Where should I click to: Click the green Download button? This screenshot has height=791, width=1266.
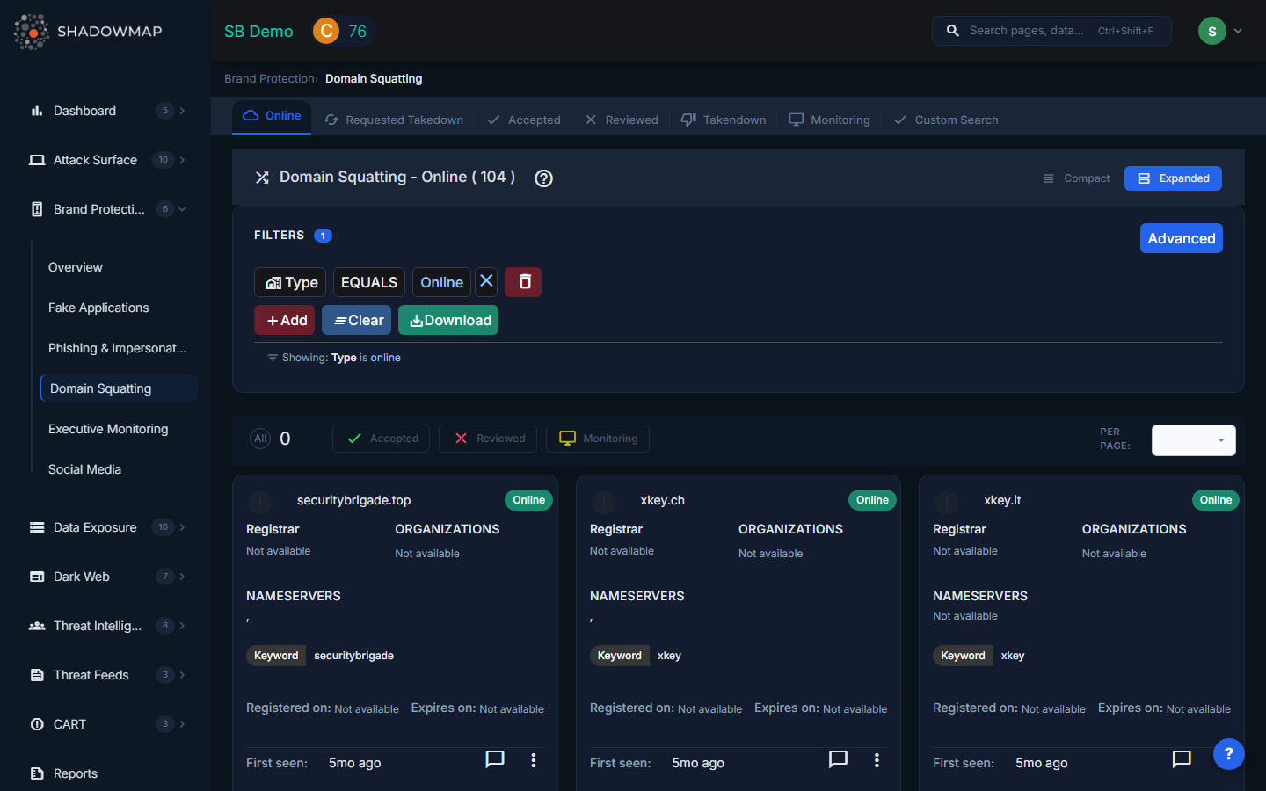coord(448,320)
